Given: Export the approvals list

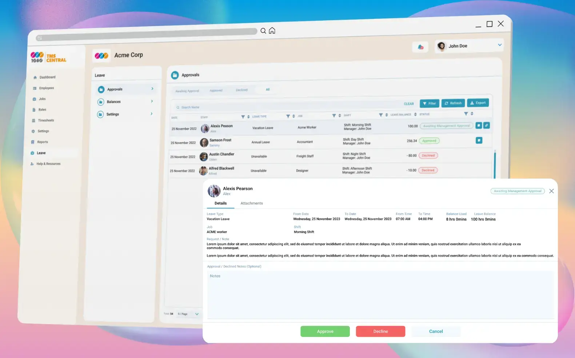Looking at the screenshot, I should click(x=478, y=103).
